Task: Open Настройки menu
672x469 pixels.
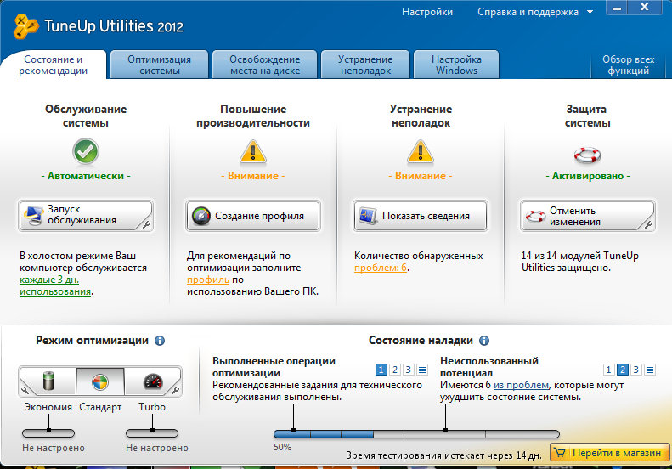Action: click(427, 12)
